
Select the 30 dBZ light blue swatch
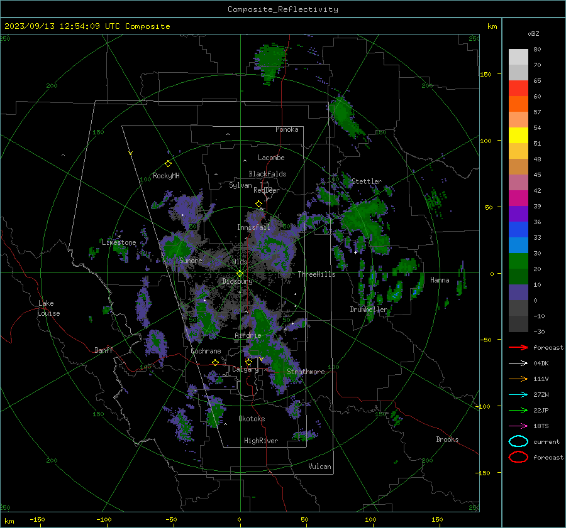(518, 245)
